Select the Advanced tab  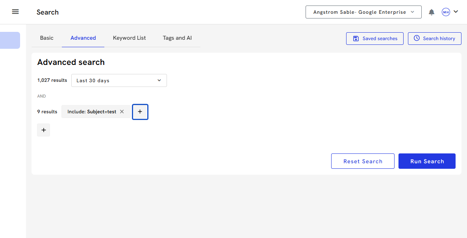click(83, 38)
